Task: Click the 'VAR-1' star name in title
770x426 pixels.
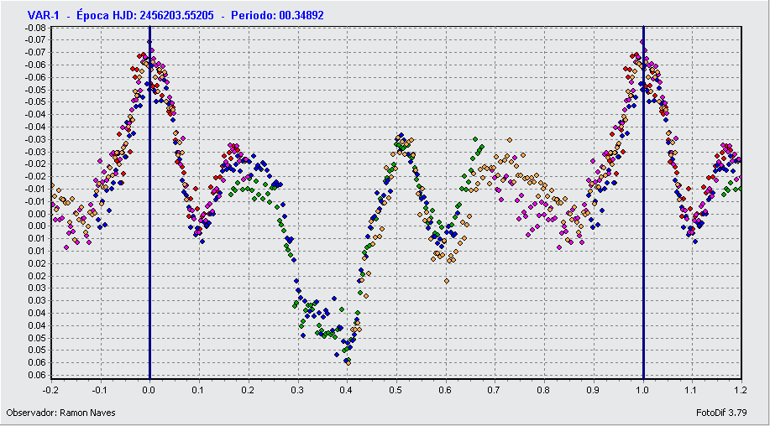Action: coord(43,15)
